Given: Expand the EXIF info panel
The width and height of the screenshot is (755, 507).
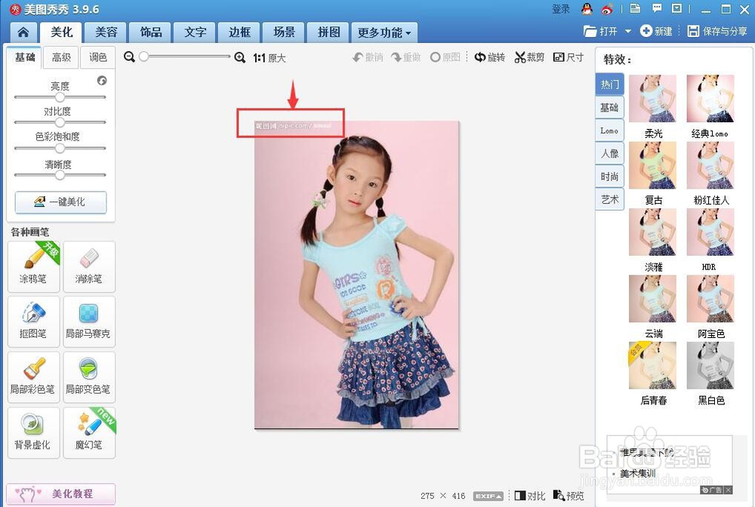Looking at the screenshot, I should pos(488,496).
